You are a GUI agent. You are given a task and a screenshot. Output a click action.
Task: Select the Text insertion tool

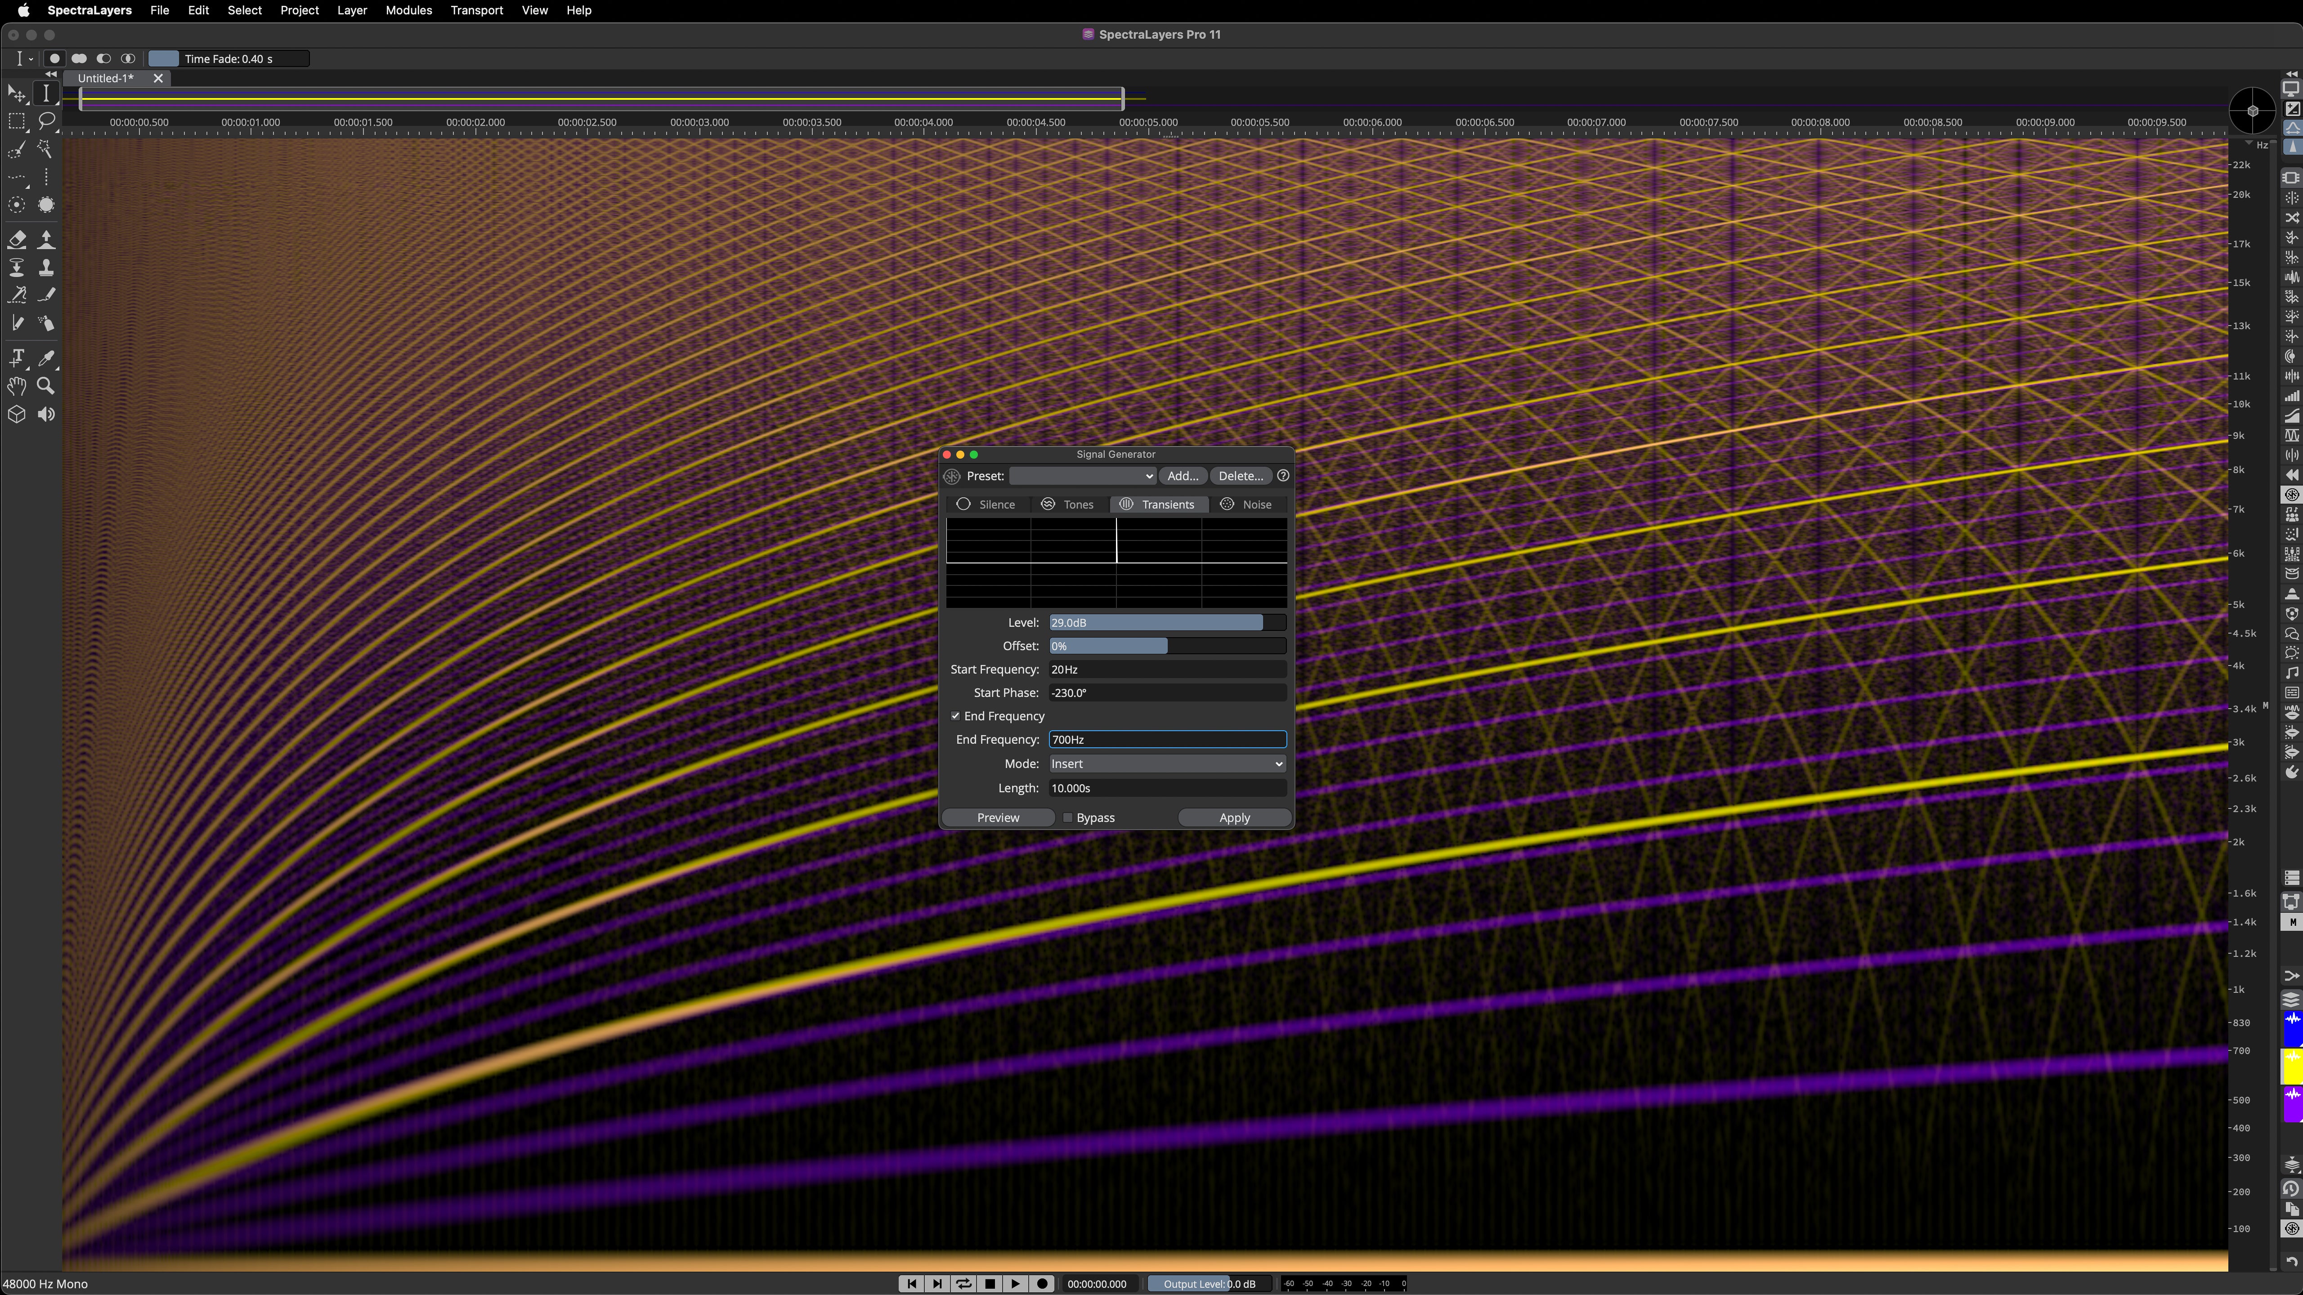pos(16,357)
